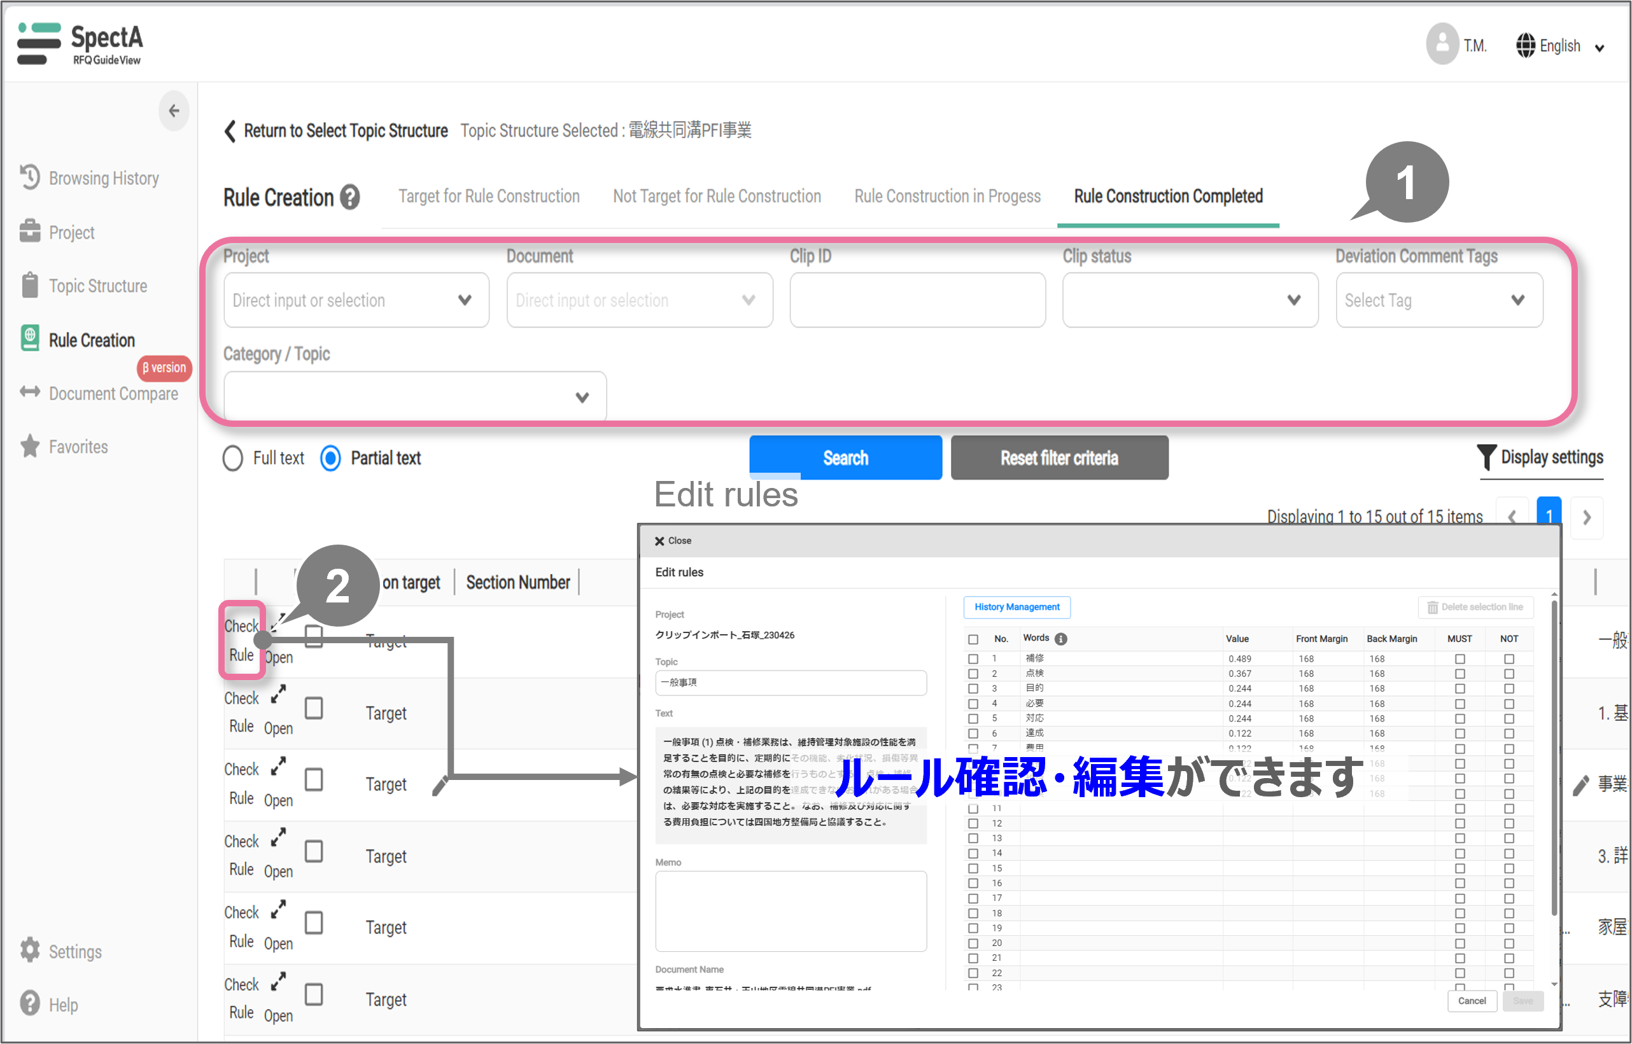Expand the Project dropdown filter
Viewport: 1632px width, 1044px height.
pos(356,300)
